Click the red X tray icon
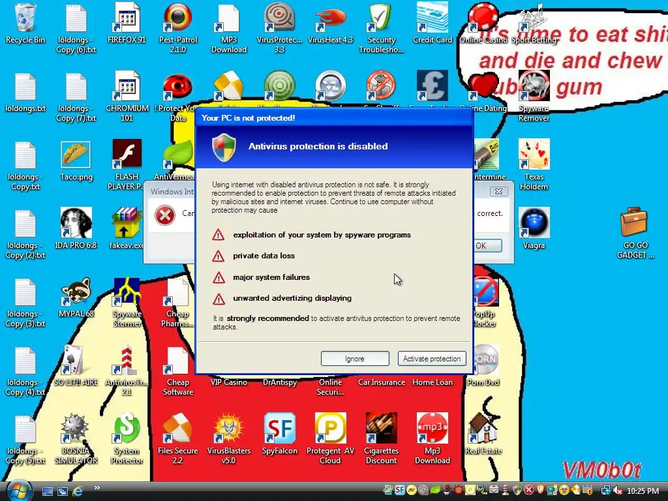 pyautogui.click(x=528, y=491)
